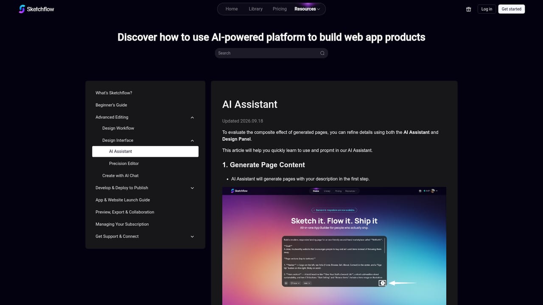
Task: Click the search magnifier icon
Action: (322, 53)
